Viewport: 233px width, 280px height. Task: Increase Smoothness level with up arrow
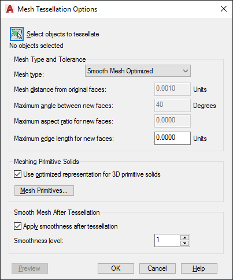point(185,237)
